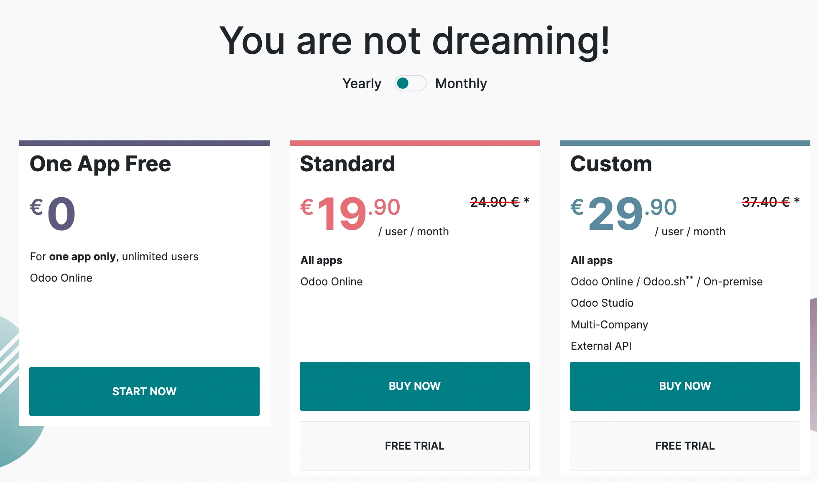This screenshot has width=817, height=483.
Task: Click BUY NOW under Custom plan
Action: coord(685,386)
